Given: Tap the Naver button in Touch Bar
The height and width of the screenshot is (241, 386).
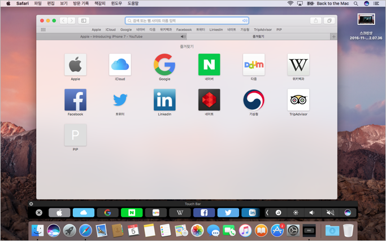Looking at the screenshot, I should click(x=132, y=212).
